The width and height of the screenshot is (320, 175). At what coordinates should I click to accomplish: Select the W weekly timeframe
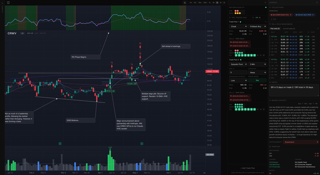click(x=221, y=3)
